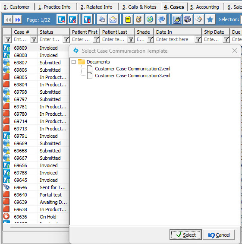Click the printer icon in toolbar

click(x=102, y=19)
